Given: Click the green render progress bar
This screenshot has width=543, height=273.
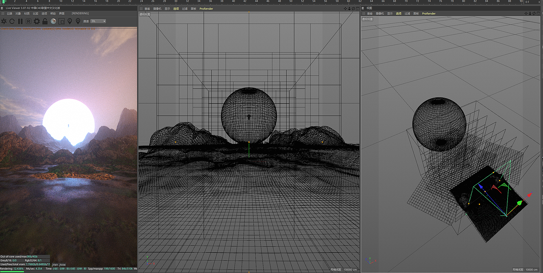Looking at the screenshot, I should 12,271.
